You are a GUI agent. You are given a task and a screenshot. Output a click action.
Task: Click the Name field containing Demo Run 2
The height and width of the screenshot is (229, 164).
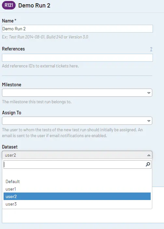point(77,29)
